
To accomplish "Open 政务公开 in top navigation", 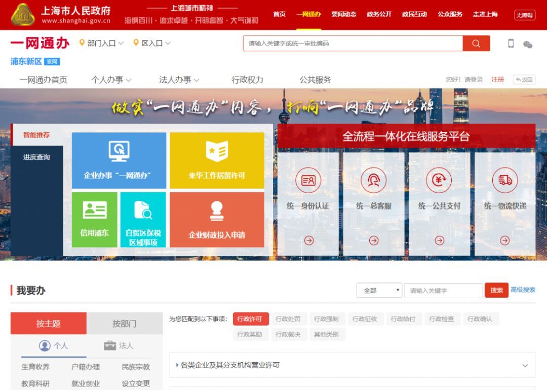I will [379, 14].
